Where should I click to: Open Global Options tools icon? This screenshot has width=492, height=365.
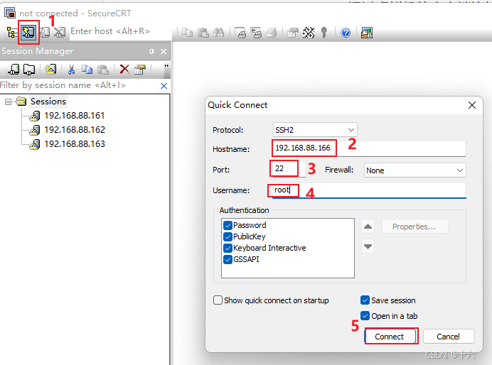[x=309, y=33]
